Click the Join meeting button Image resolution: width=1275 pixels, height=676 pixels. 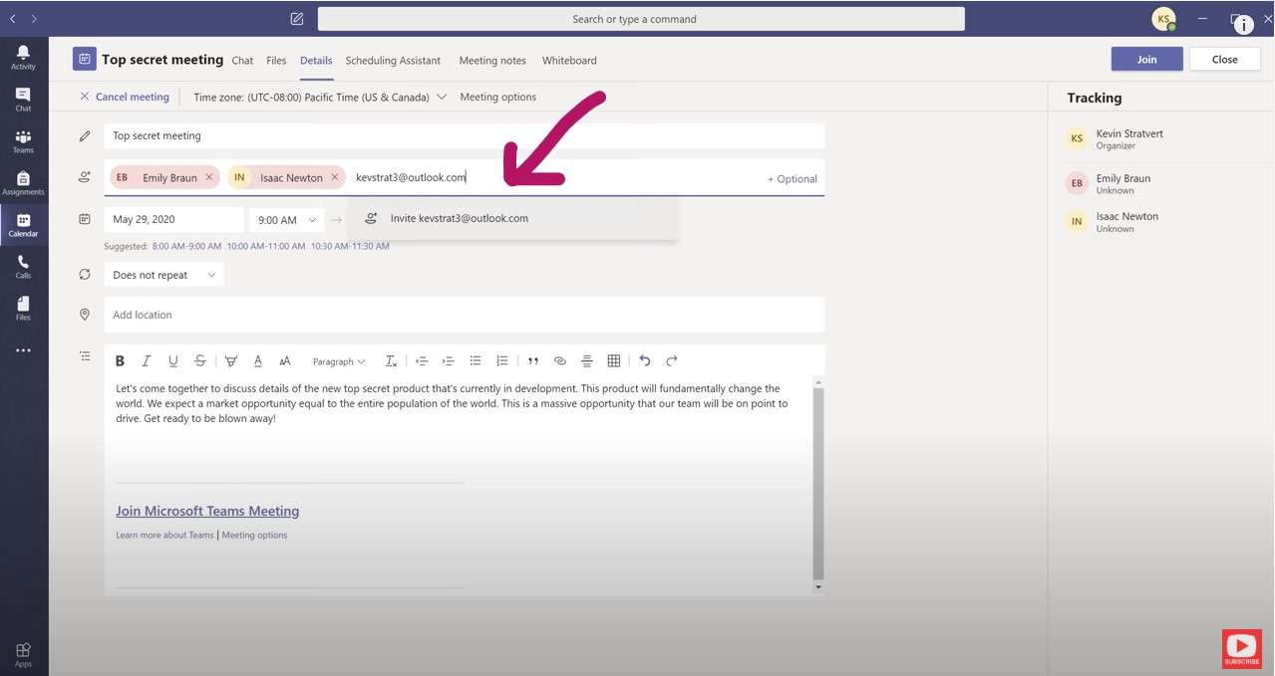1145,59
